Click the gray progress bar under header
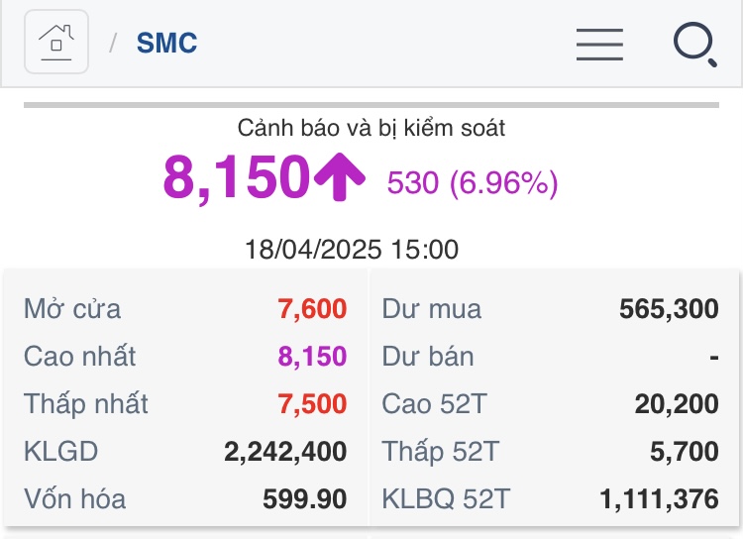This screenshot has width=743, height=539. coord(371,104)
